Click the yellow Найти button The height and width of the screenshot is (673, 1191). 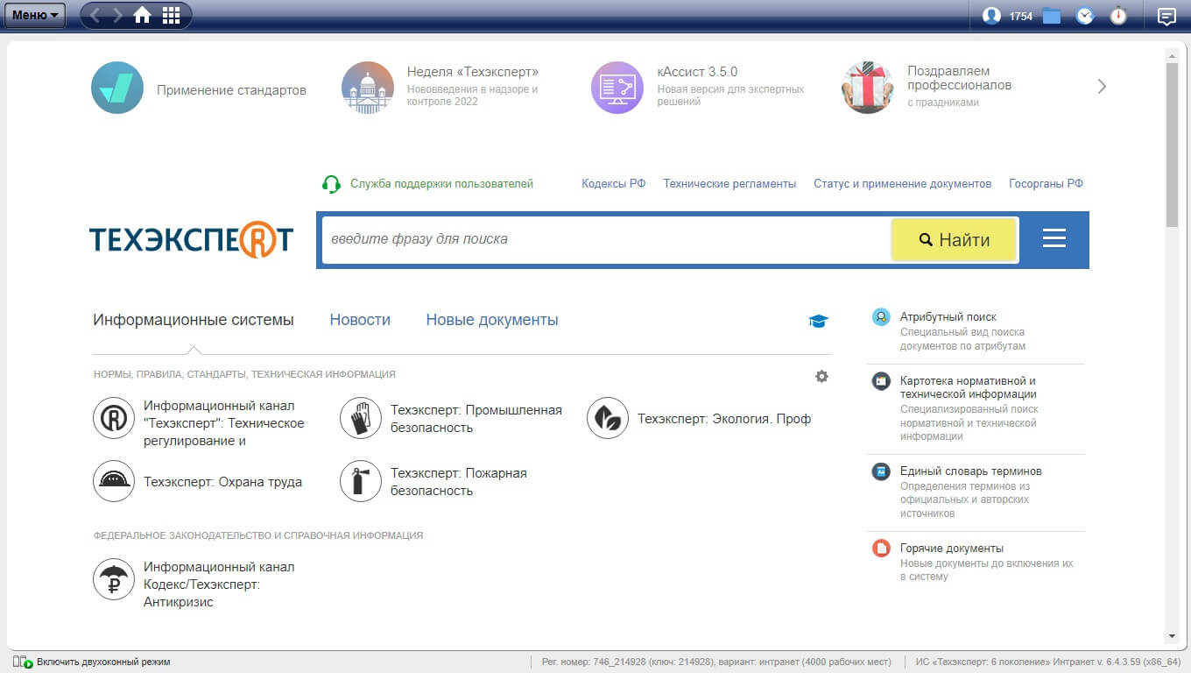tap(954, 239)
